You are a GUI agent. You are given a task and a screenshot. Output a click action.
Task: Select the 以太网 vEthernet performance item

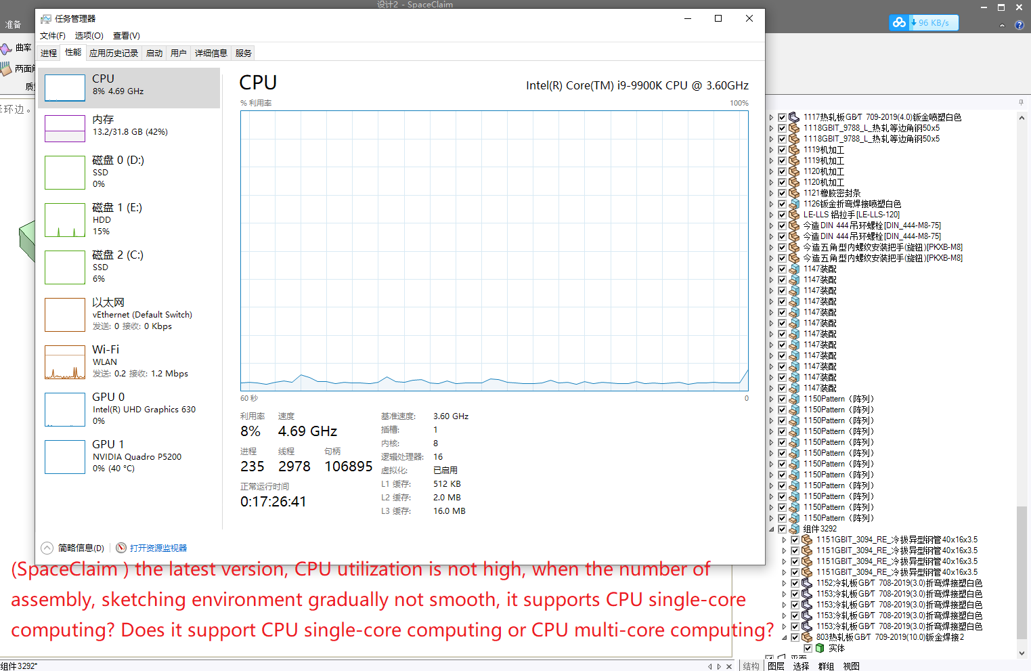tap(129, 315)
